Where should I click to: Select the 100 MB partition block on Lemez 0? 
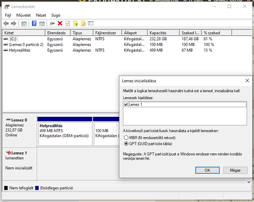106,131
